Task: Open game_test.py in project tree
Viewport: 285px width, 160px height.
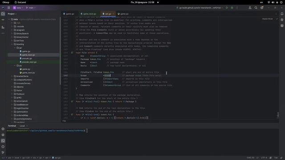Action: pos(27,73)
